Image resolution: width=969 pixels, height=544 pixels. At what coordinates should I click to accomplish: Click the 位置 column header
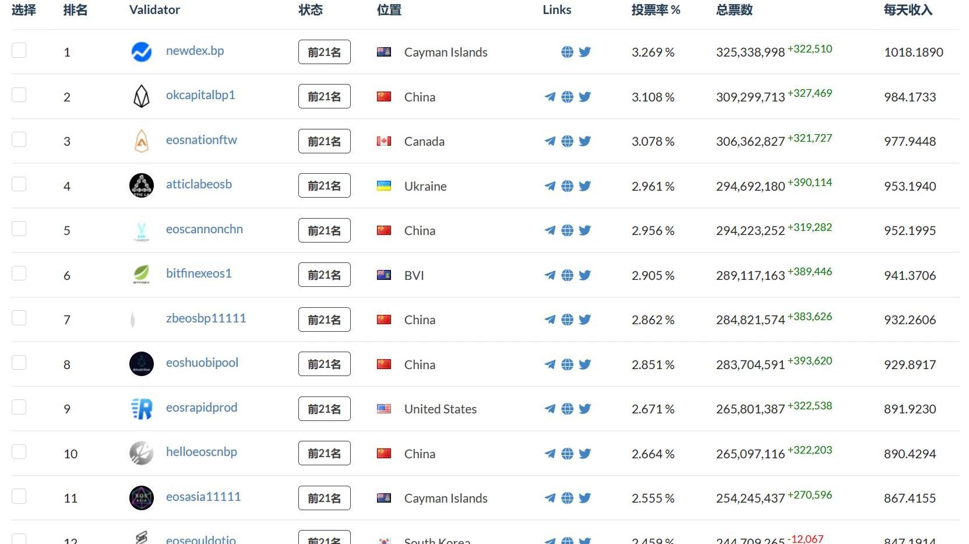[389, 10]
